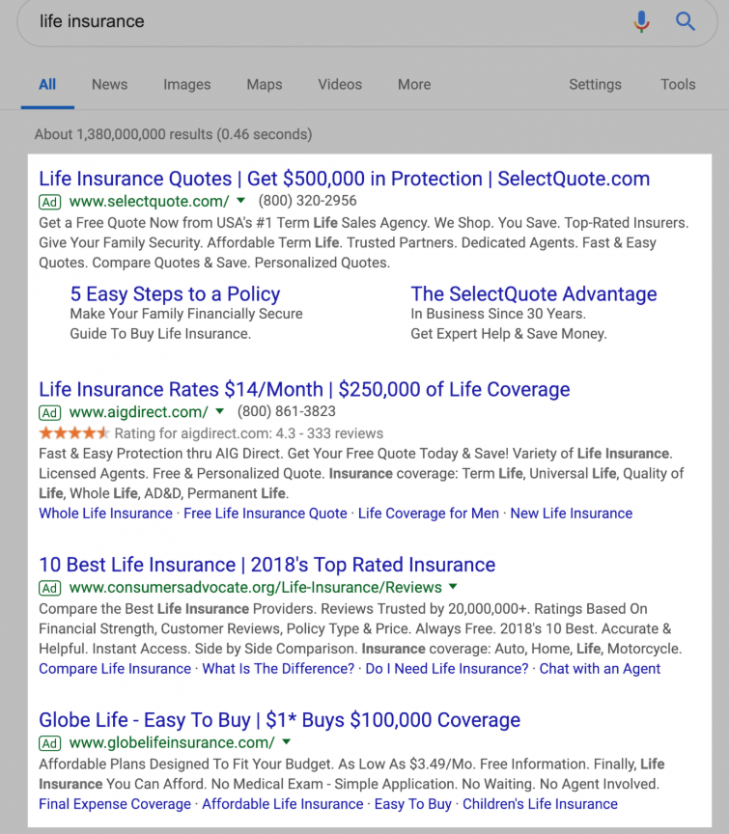Click the phone number (800) 320-2956
729x834 pixels.
click(x=308, y=201)
